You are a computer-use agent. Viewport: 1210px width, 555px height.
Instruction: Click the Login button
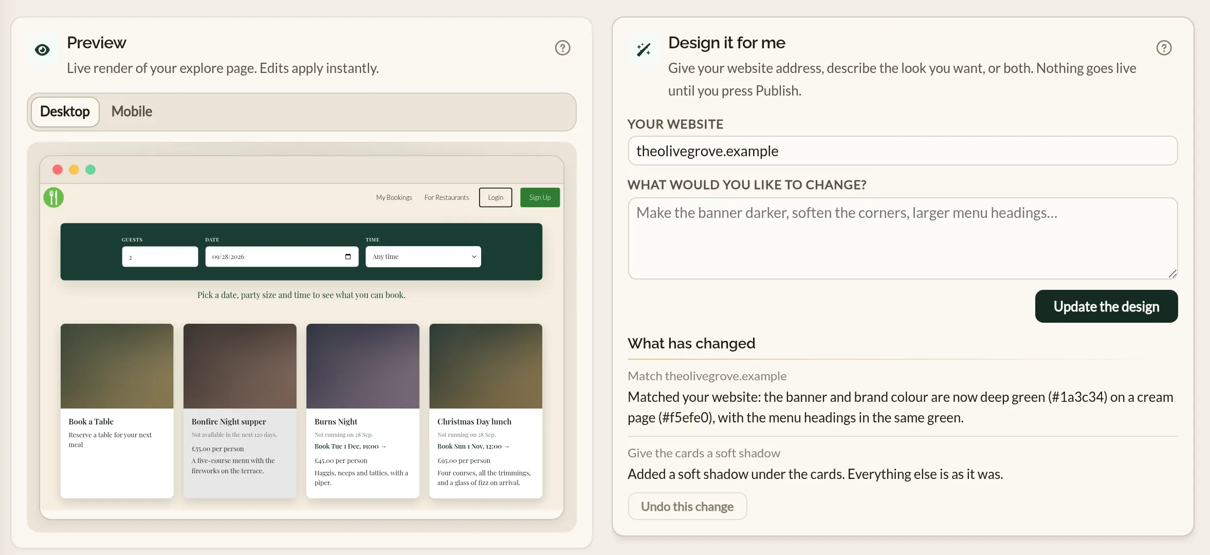496,197
